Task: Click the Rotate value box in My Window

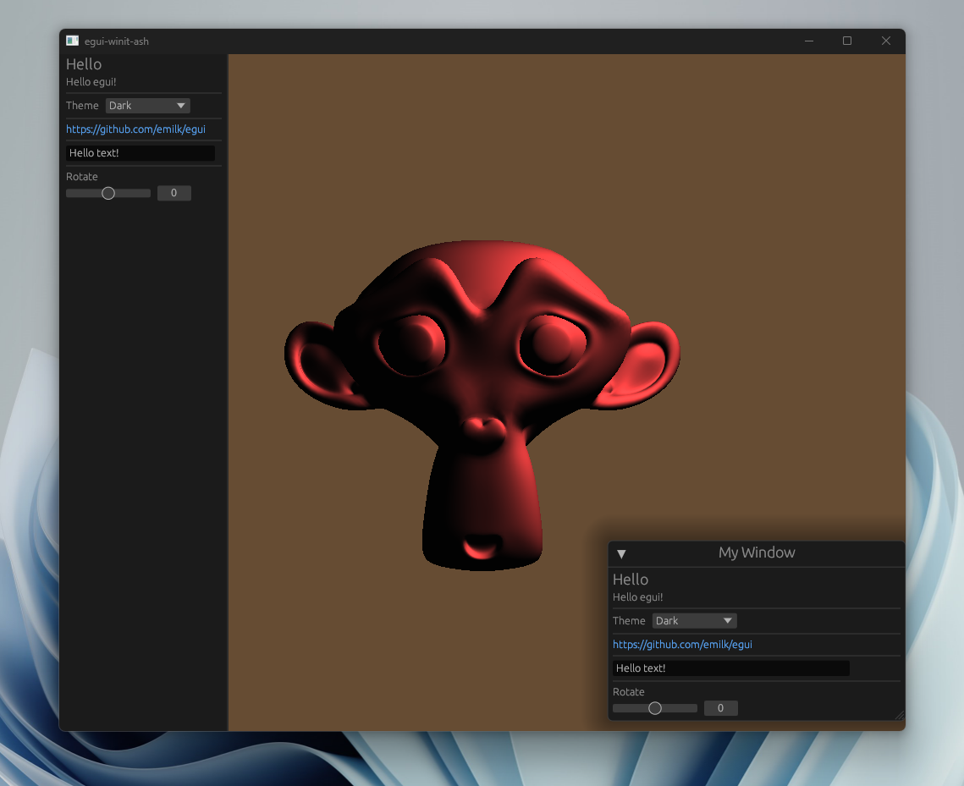Action: 720,708
